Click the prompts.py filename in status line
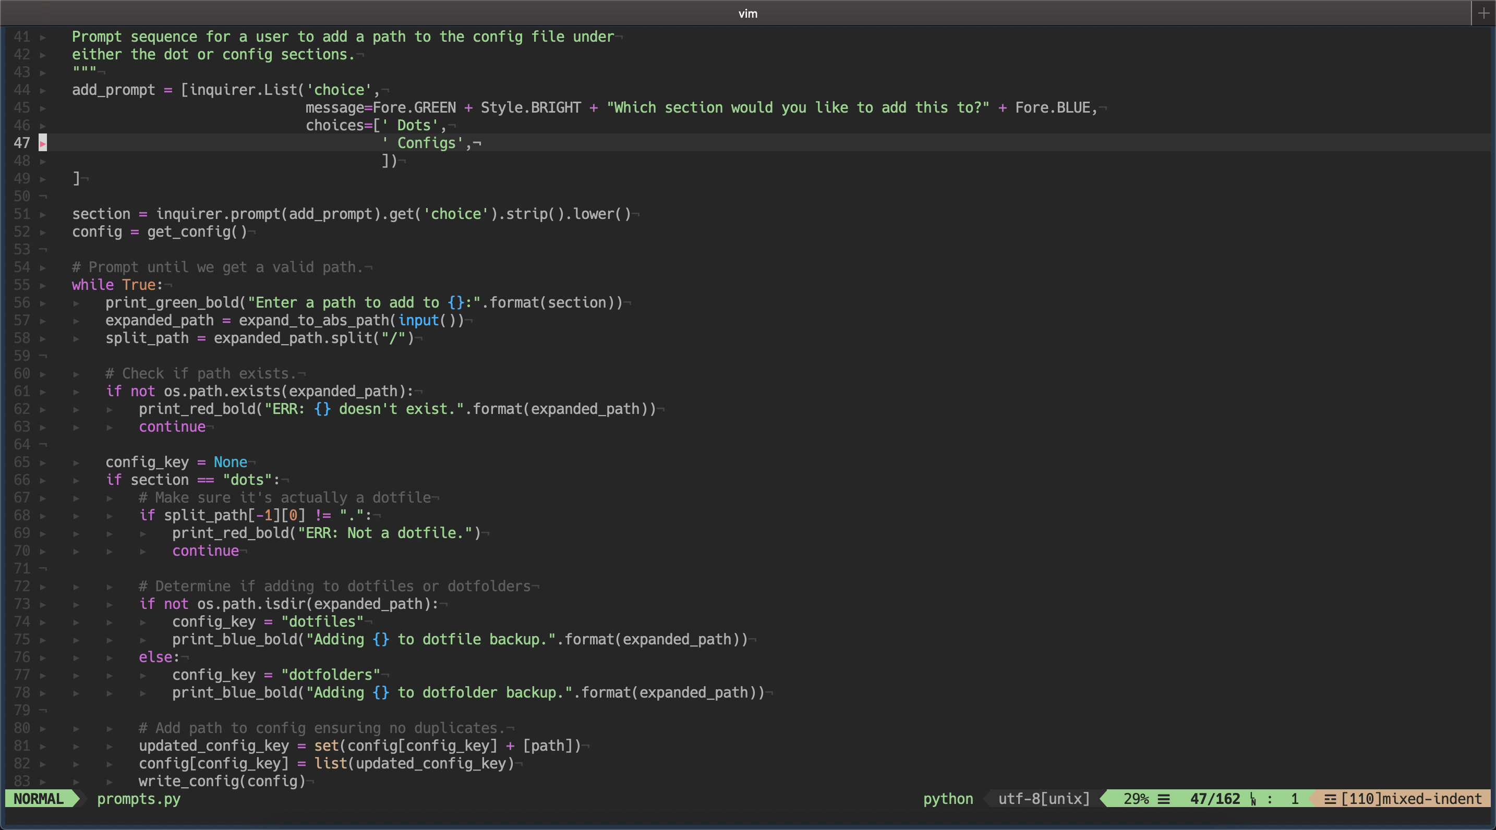The image size is (1496, 830). pyautogui.click(x=138, y=799)
